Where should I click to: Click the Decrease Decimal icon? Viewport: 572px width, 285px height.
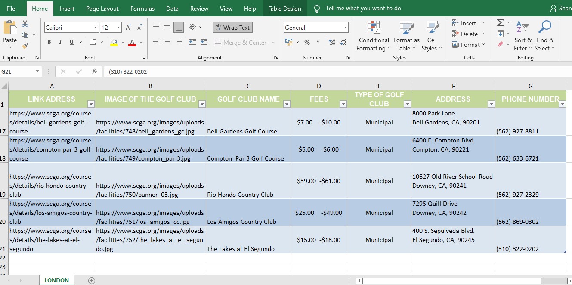click(343, 42)
